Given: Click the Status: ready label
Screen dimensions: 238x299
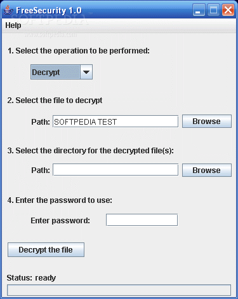Looking at the screenshot, I should tap(31, 278).
